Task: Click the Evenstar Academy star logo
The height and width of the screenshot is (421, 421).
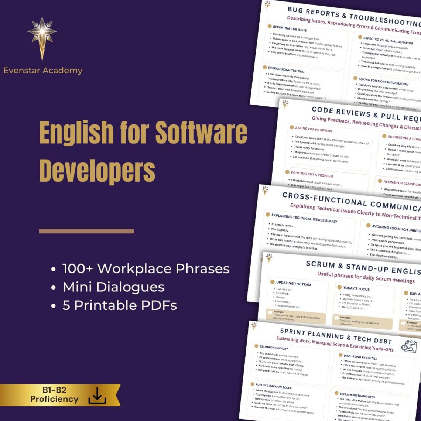Action: pos(42,39)
